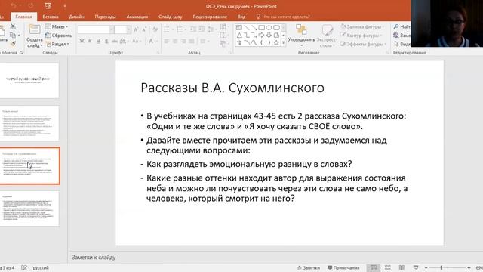This screenshot has width=483, height=272.
Task: Click the Упорядочить arrange icon
Action: point(301,30)
